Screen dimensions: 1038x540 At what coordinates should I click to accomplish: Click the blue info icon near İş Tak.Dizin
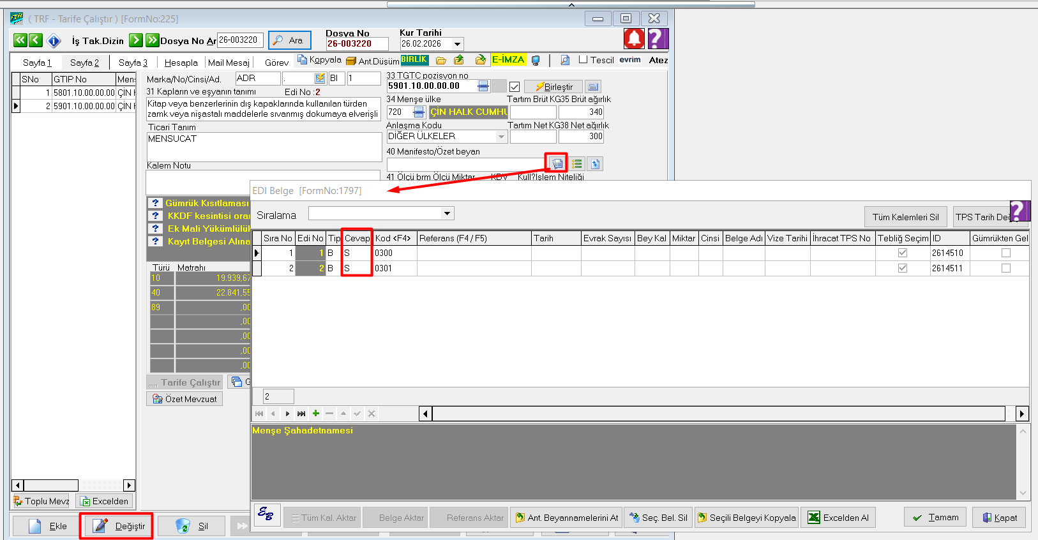click(x=54, y=41)
